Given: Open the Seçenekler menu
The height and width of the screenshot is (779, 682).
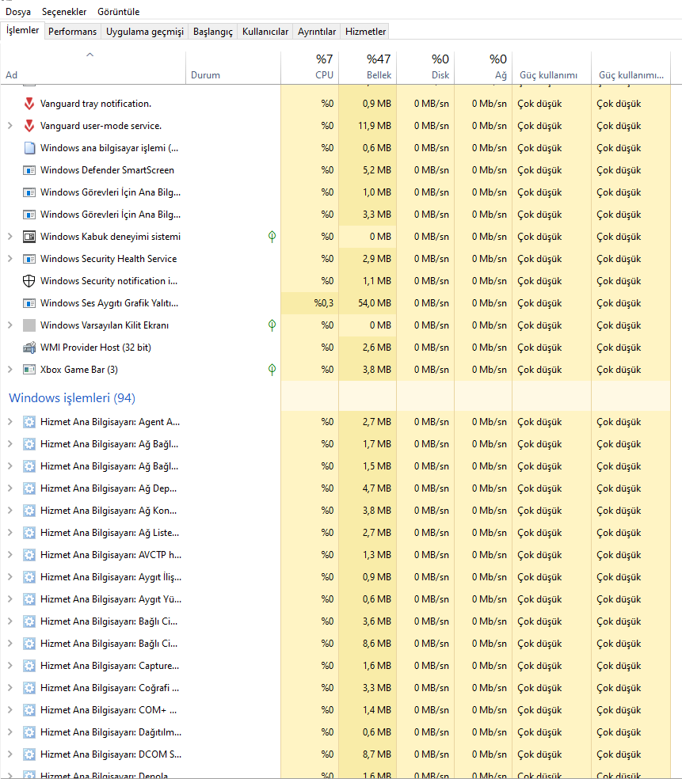Looking at the screenshot, I should tap(64, 11).
